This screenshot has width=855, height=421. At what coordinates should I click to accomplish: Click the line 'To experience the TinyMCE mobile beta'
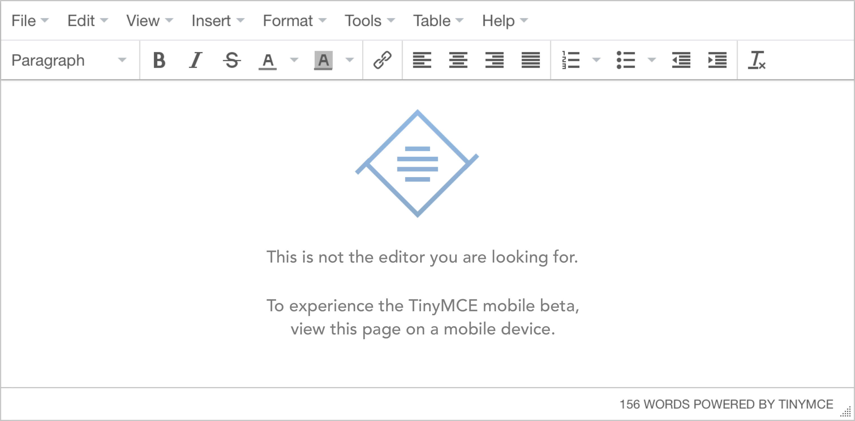pos(422,306)
